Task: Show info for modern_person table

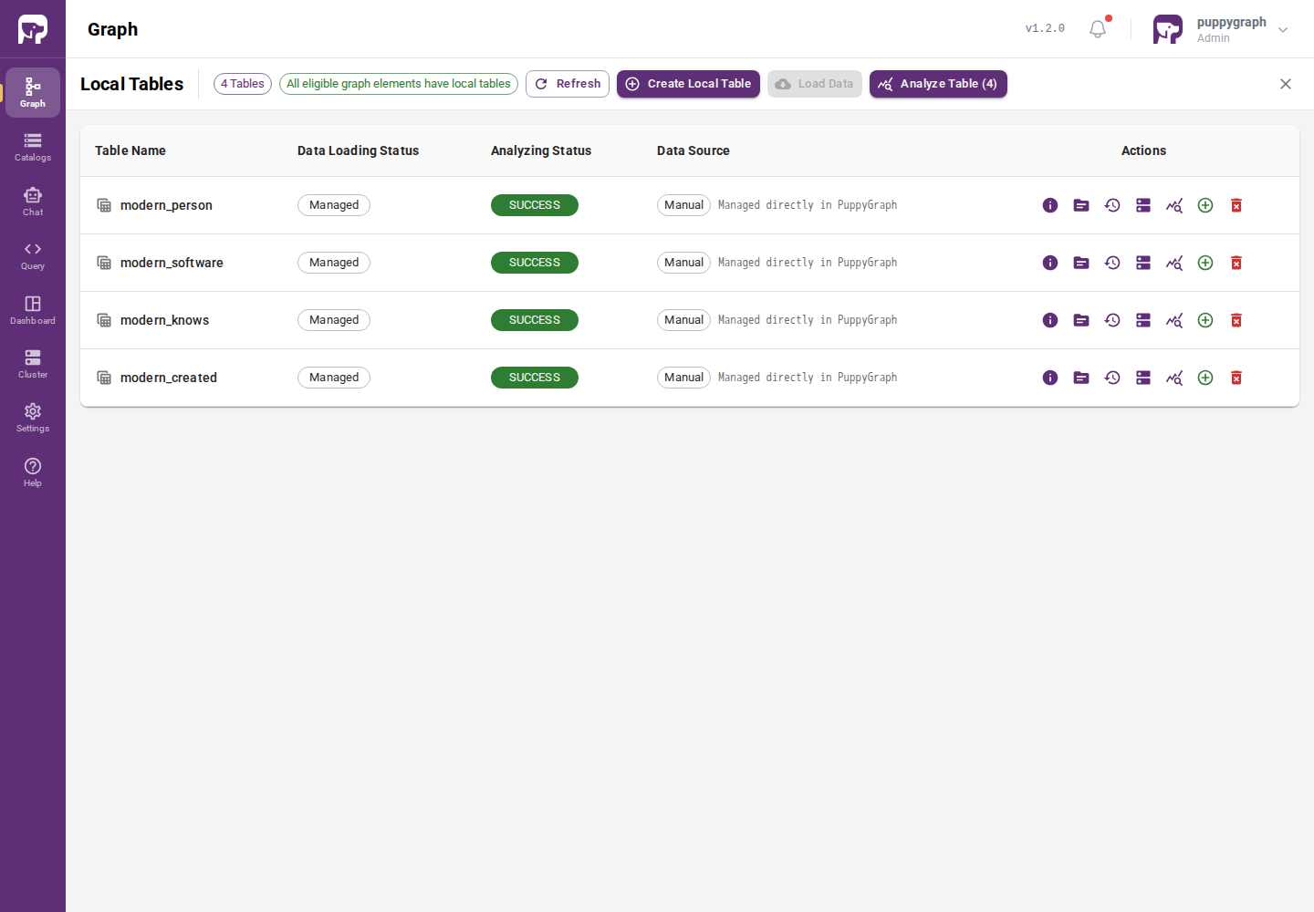Action: pyautogui.click(x=1050, y=205)
